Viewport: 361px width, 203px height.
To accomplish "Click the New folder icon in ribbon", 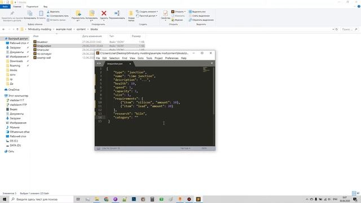I will [131, 14].
